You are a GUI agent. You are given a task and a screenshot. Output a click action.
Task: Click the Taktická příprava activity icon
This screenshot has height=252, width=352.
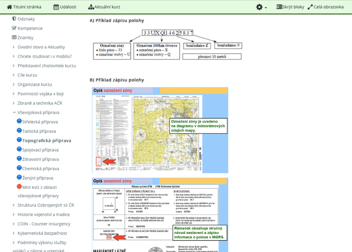(x=19, y=131)
